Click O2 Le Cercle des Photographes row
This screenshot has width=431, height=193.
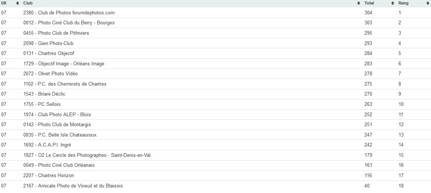point(87,155)
